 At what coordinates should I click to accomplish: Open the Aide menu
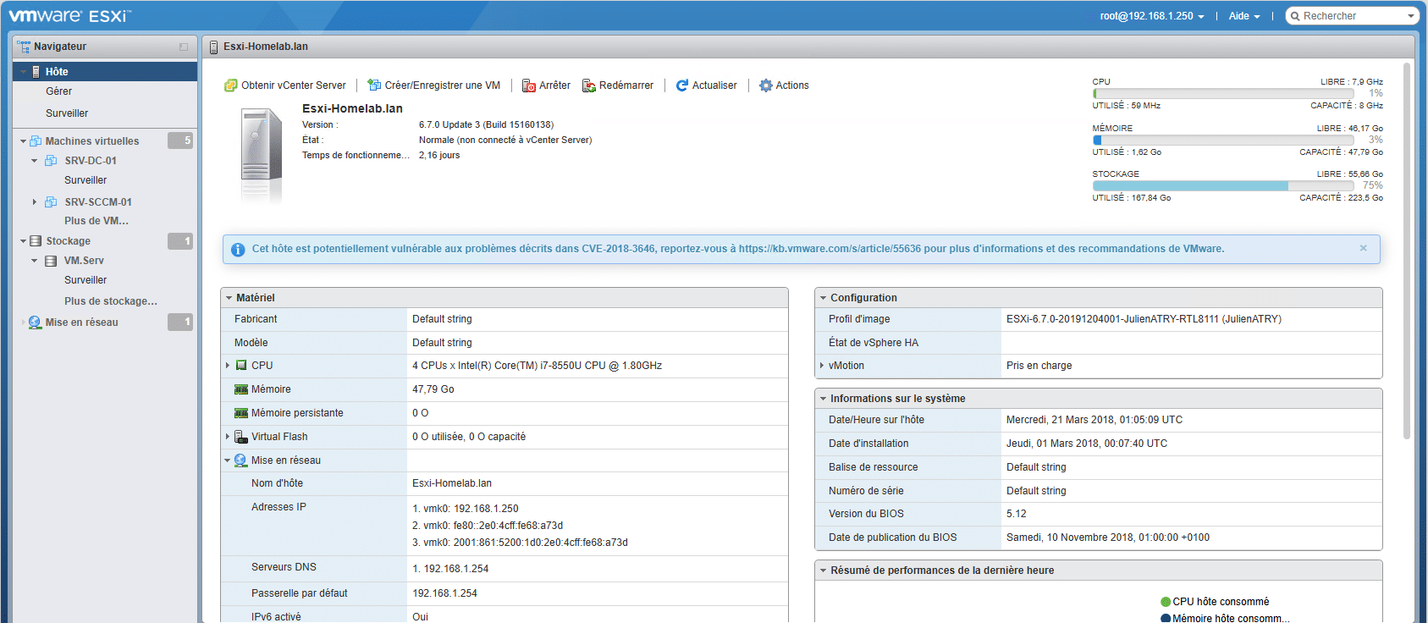pos(1243,16)
